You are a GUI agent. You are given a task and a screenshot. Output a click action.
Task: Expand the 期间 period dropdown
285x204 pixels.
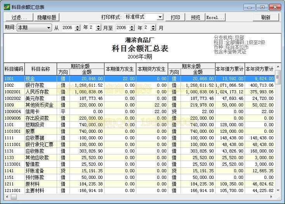pyautogui.click(x=49, y=28)
